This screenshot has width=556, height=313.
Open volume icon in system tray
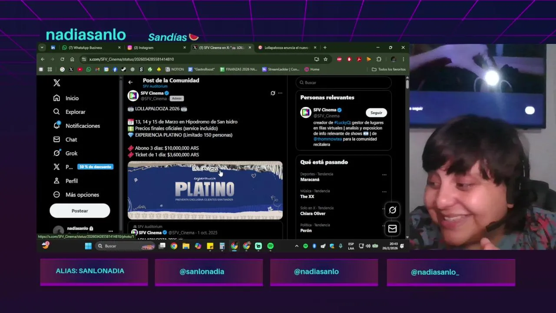pyautogui.click(x=368, y=246)
